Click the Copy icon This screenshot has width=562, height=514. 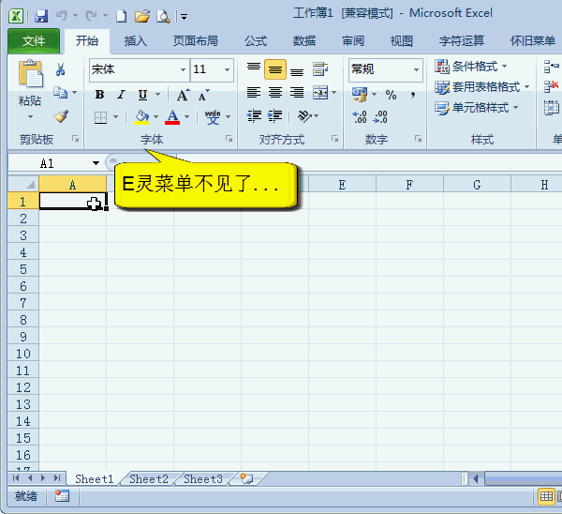click(x=60, y=92)
